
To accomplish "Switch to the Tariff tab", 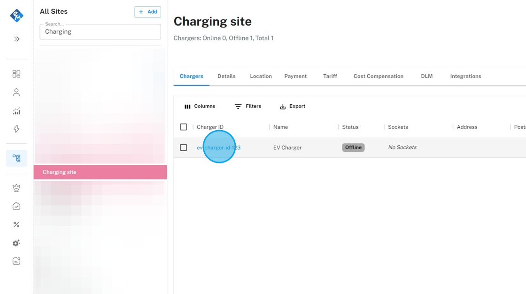I will click(x=330, y=76).
